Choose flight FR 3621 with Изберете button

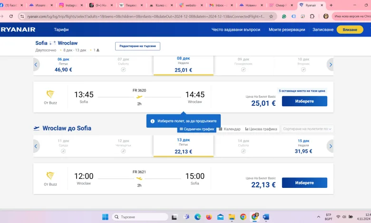[304, 183]
